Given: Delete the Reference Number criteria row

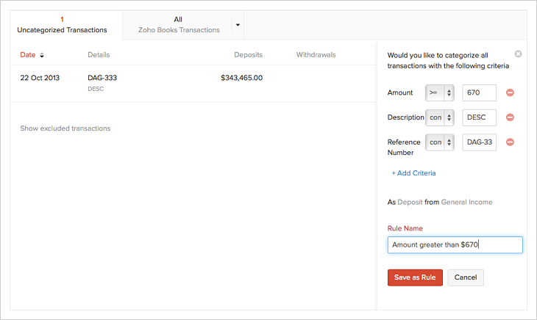Looking at the screenshot, I should point(510,142).
